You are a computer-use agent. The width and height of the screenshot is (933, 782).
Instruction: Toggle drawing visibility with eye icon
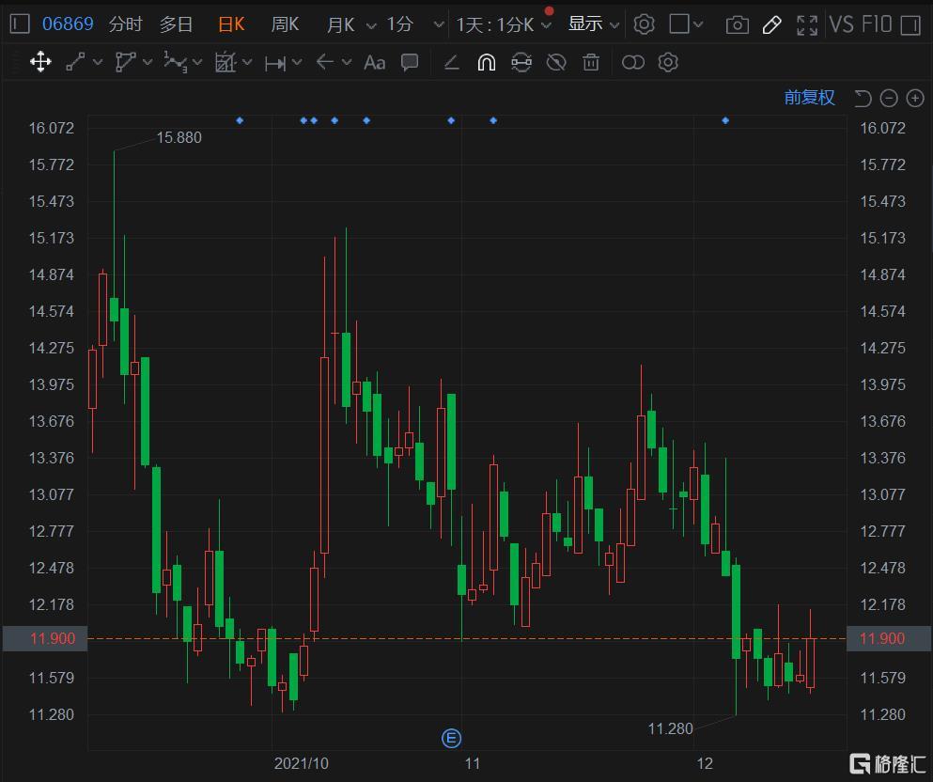(556, 63)
